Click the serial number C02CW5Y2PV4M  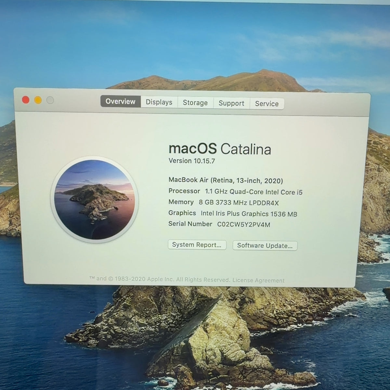tap(244, 224)
